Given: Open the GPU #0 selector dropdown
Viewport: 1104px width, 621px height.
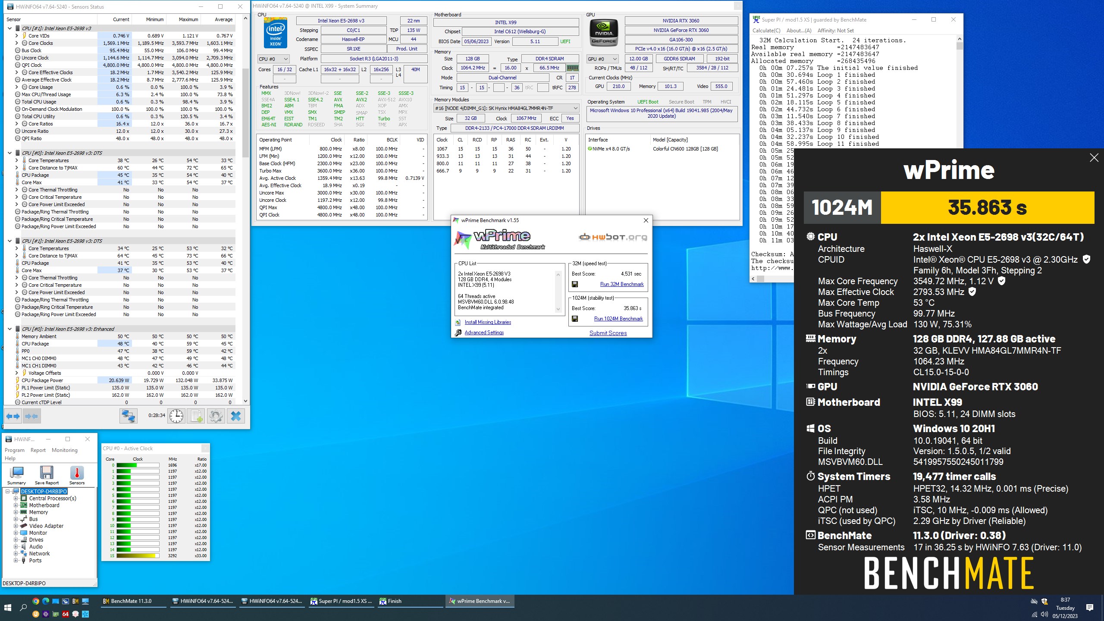Looking at the screenshot, I should [x=602, y=59].
